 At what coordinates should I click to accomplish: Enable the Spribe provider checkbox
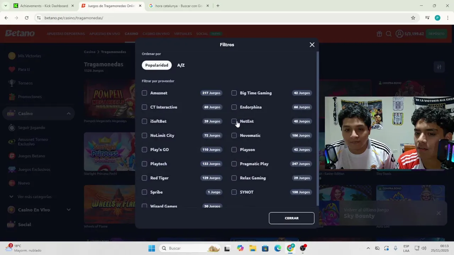[x=144, y=192]
